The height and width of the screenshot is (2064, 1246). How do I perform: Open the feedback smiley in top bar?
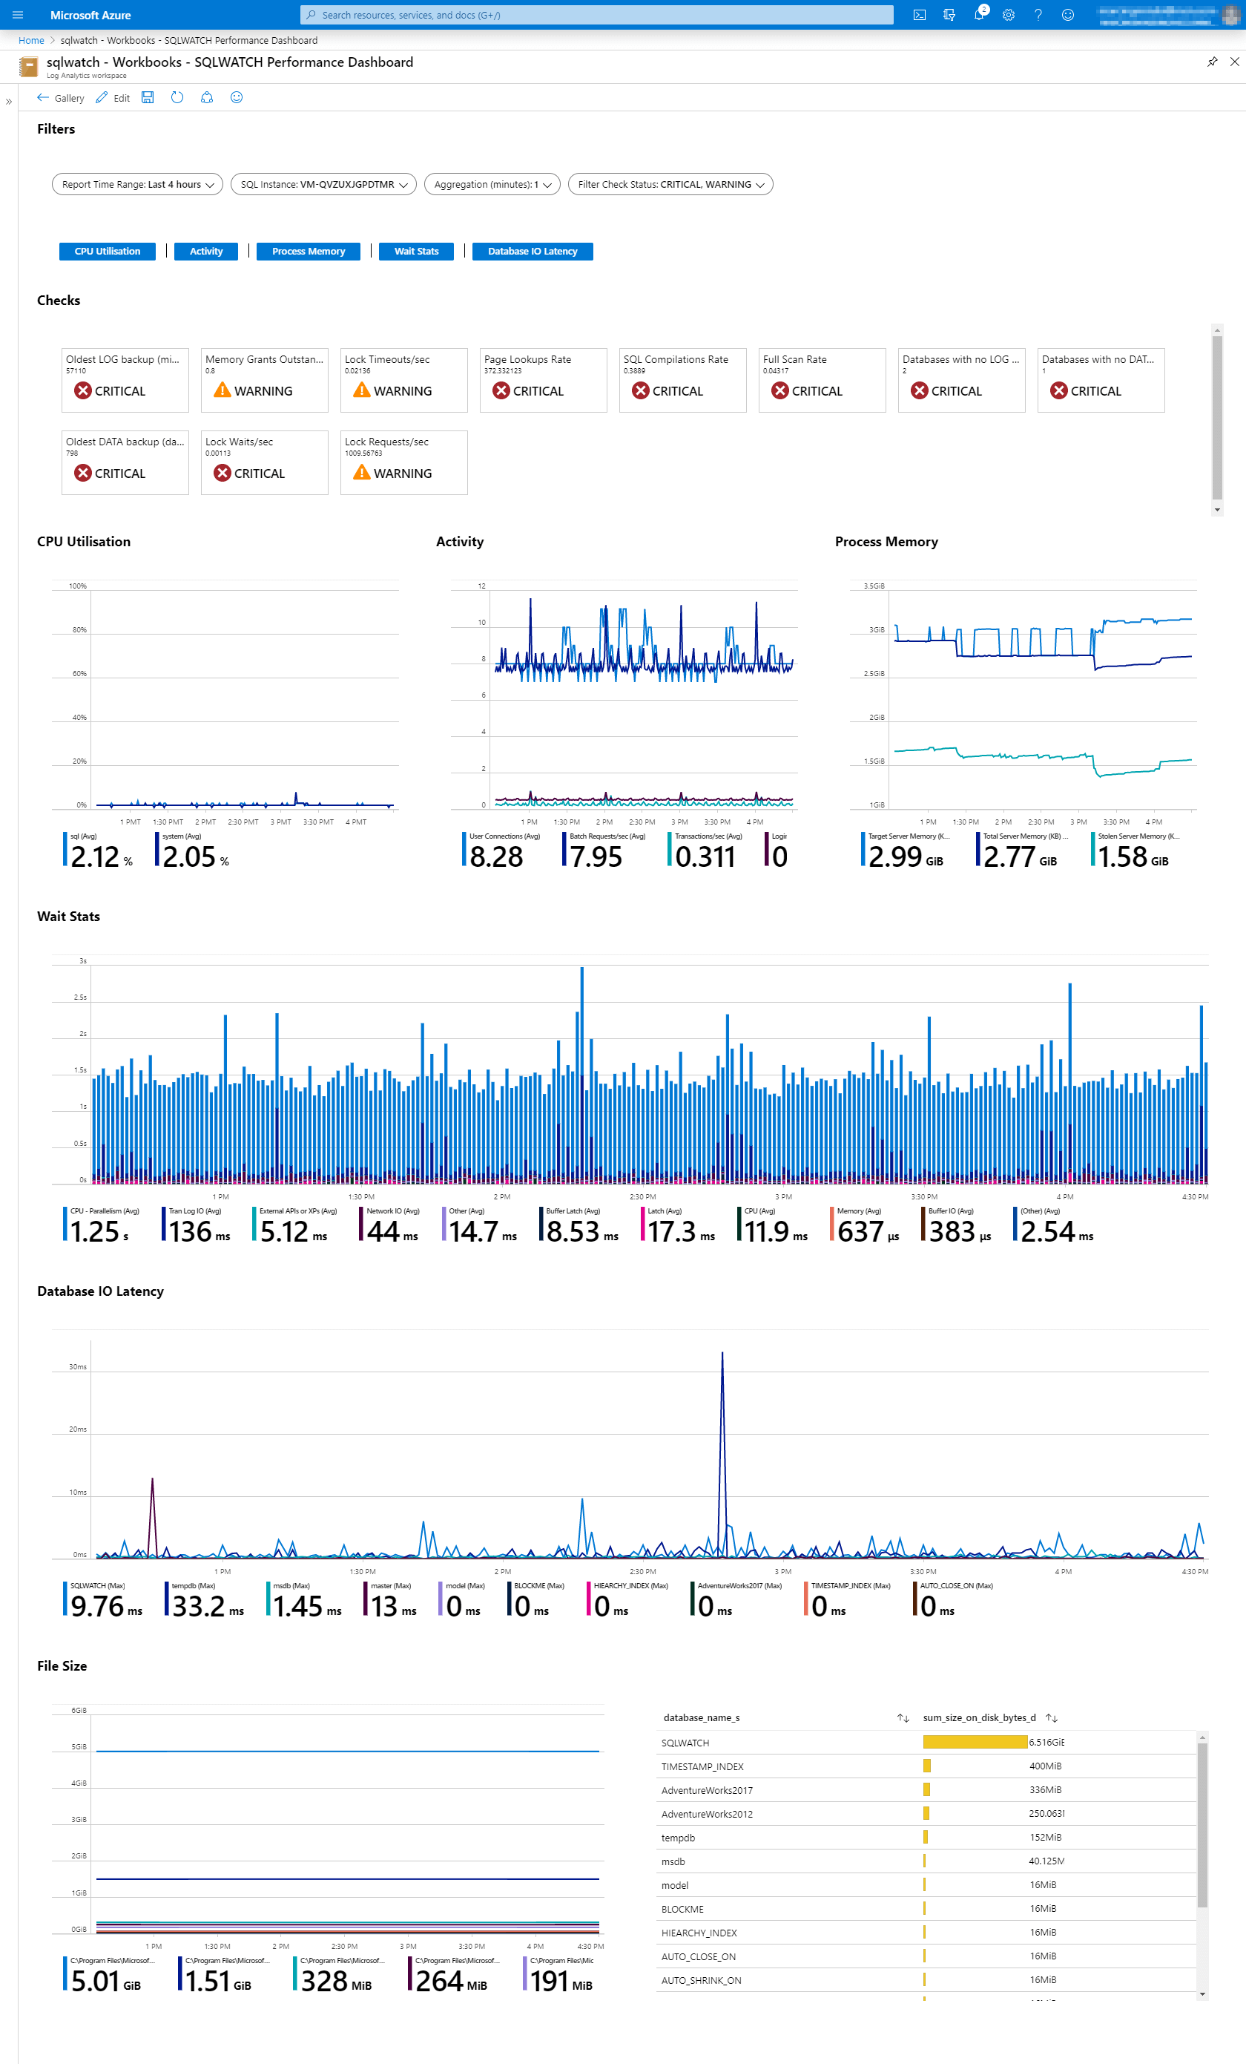[x=1068, y=15]
